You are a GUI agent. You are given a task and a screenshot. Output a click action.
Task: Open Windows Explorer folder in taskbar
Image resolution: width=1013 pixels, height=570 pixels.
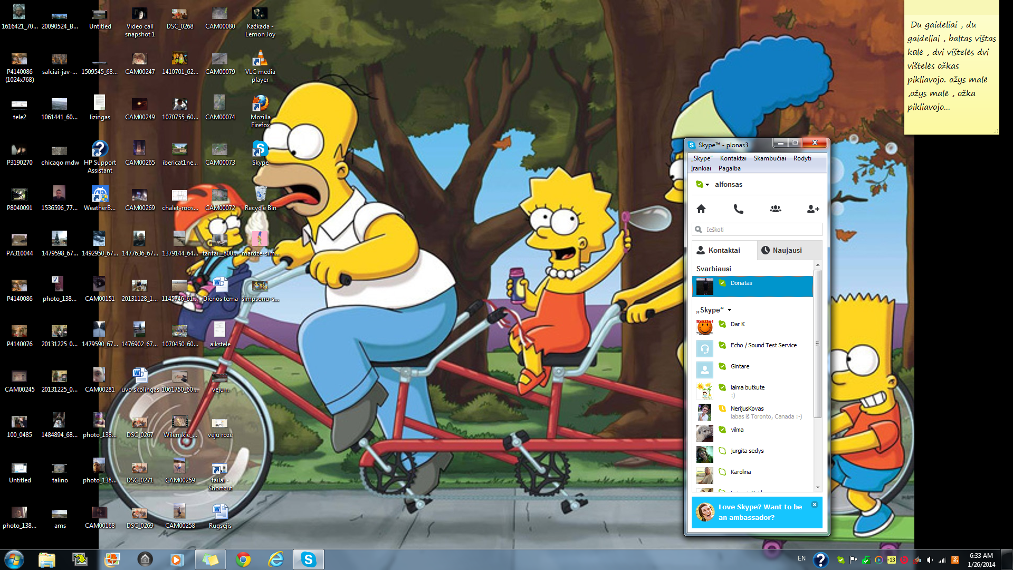[47, 559]
